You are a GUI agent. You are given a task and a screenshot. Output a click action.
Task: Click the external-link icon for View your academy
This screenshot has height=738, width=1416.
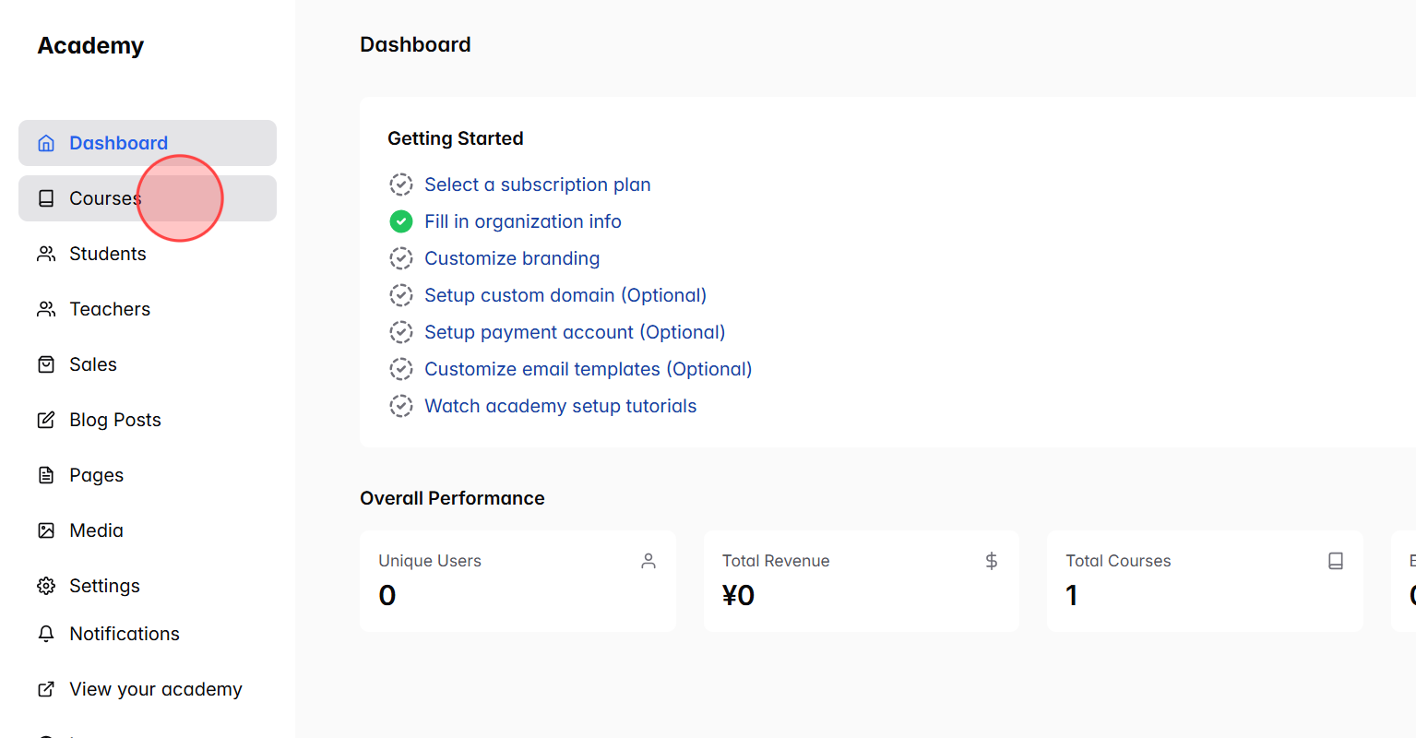pyautogui.click(x=45, y=689)
